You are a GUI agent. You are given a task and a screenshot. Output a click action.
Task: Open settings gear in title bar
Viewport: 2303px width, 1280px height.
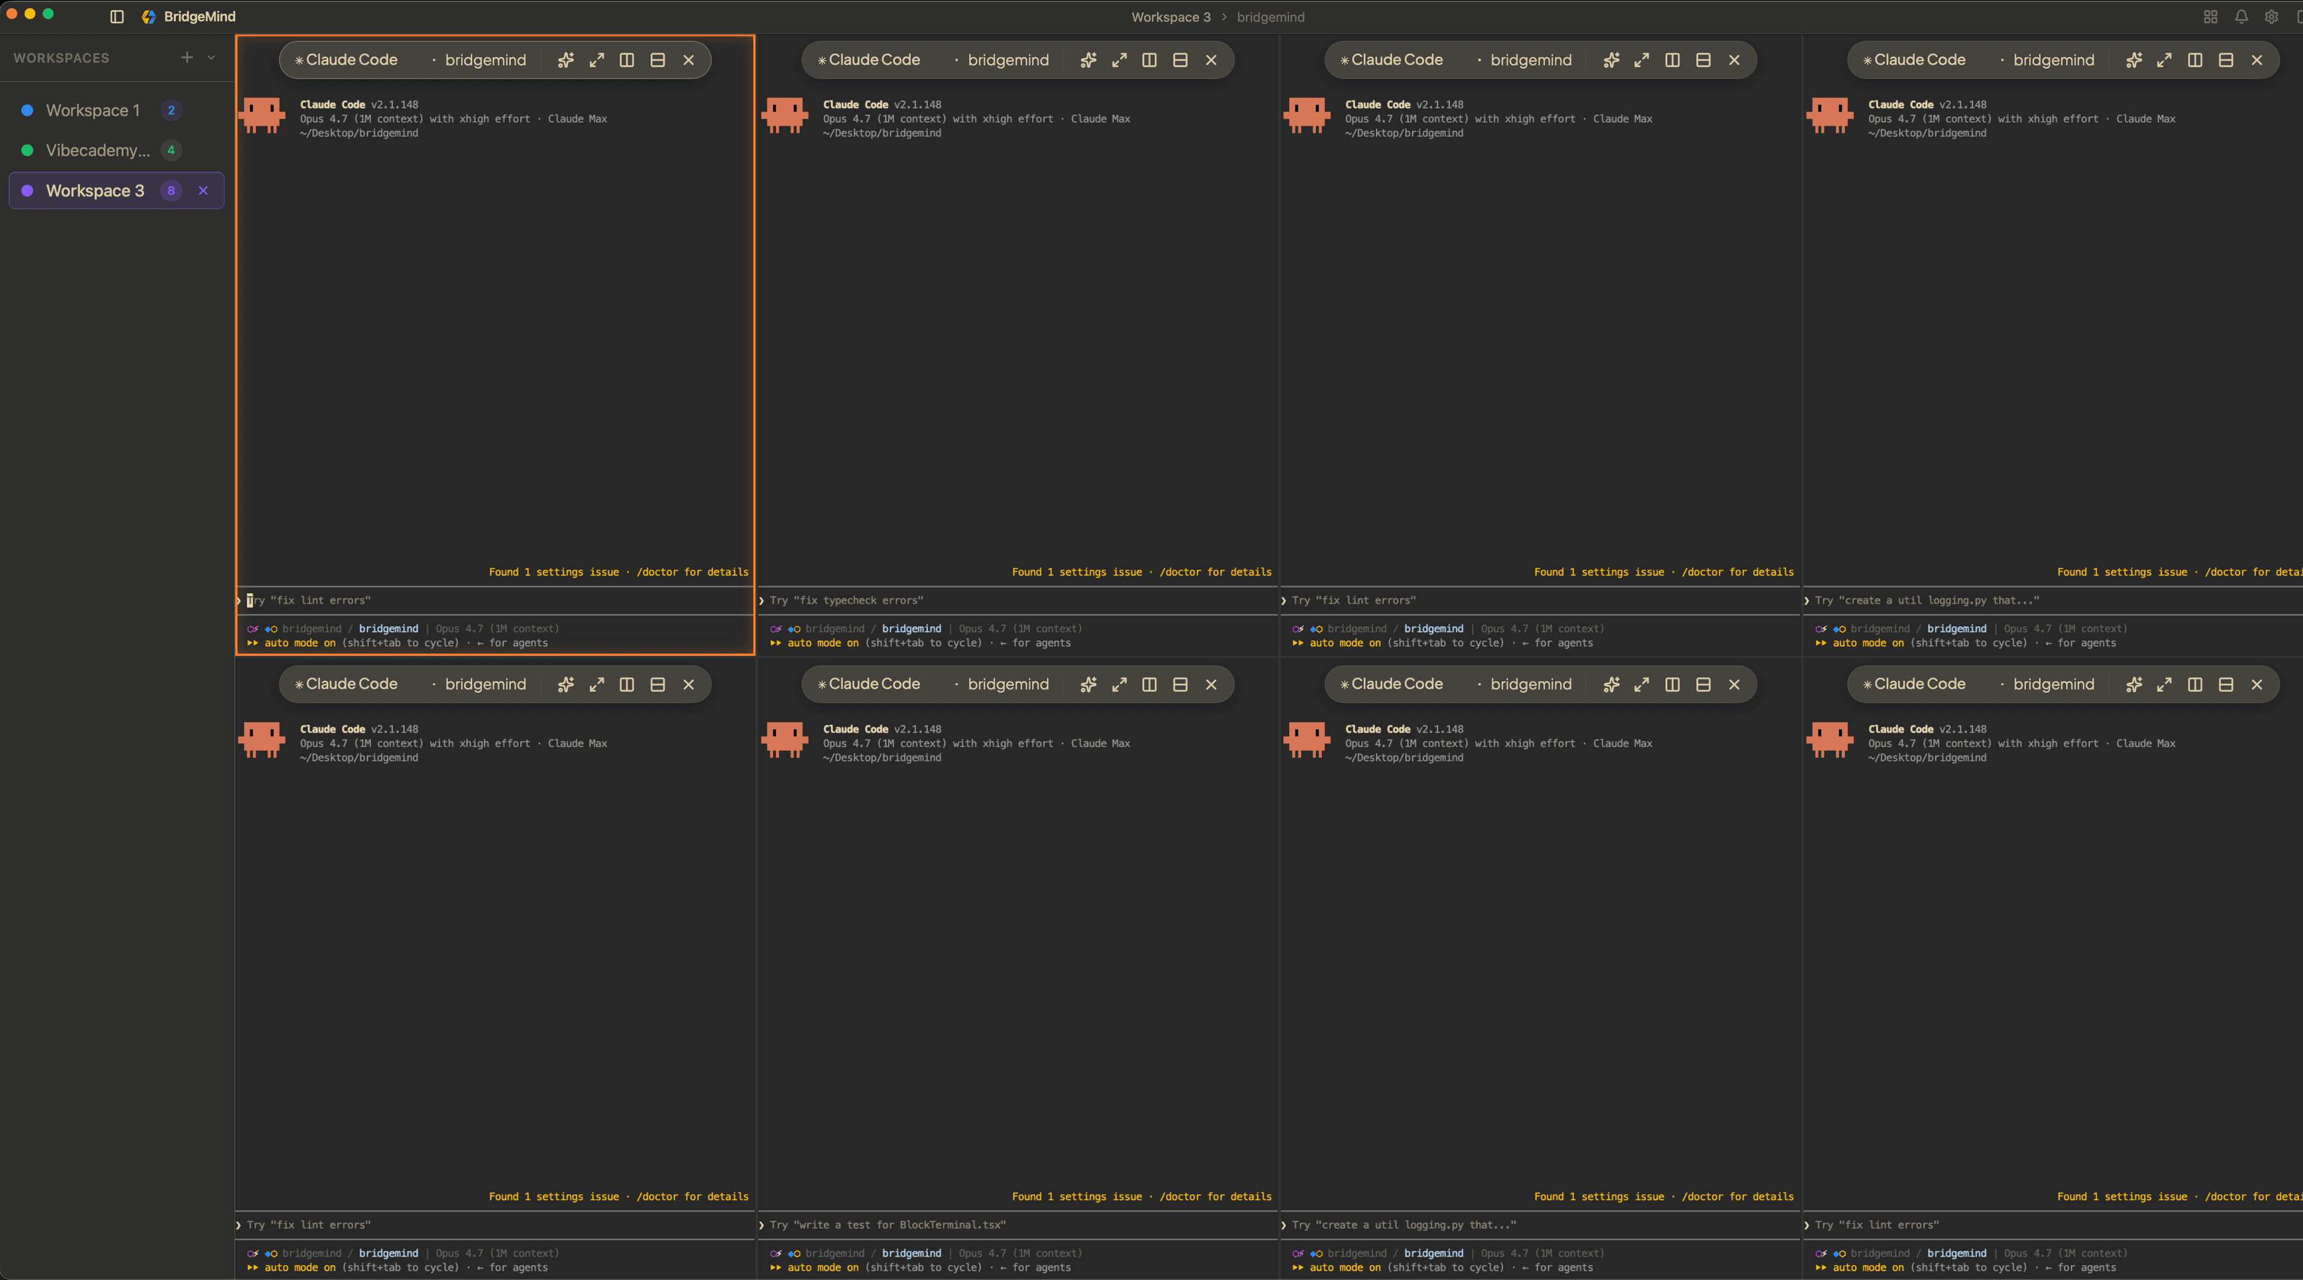[x=2271, y=17]
